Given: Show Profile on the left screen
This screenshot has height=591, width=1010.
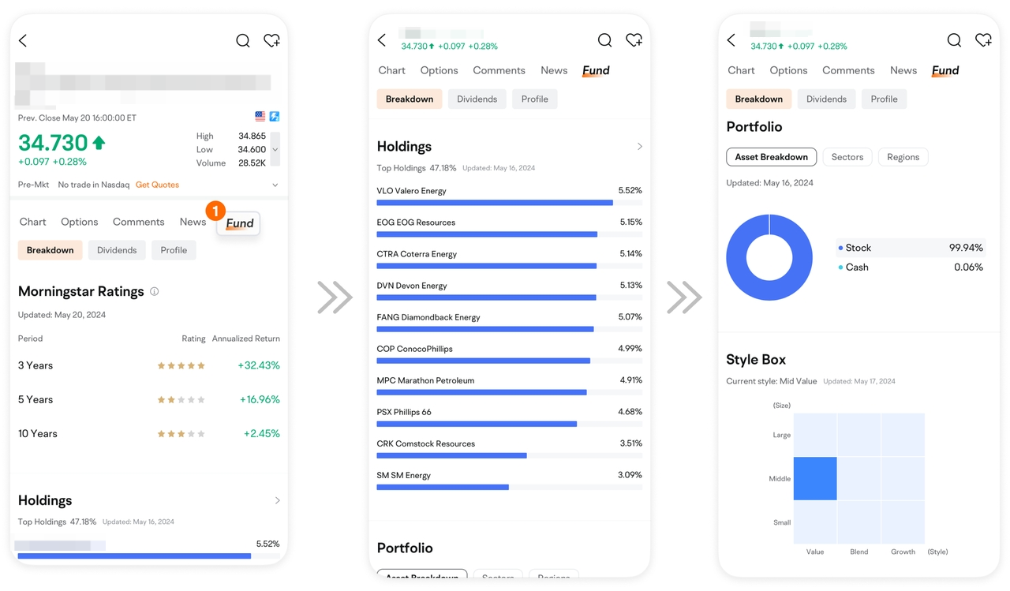Looking at the screenshot, I should coord(174,250).
